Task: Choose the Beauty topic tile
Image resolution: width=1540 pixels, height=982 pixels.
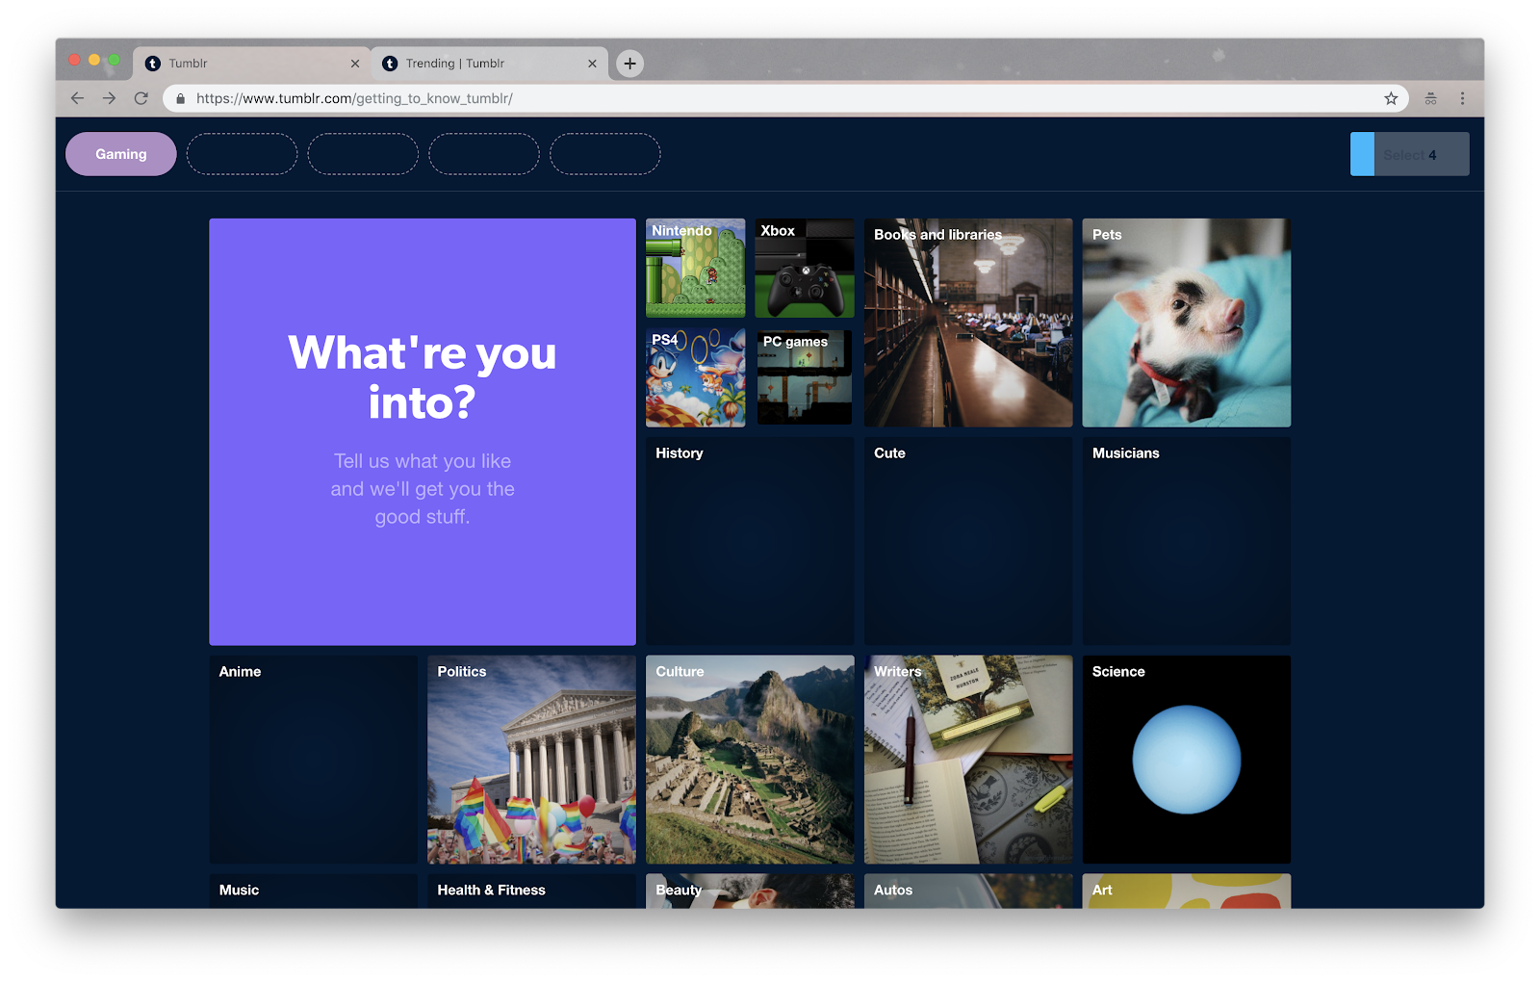Action: pos(750,891)
